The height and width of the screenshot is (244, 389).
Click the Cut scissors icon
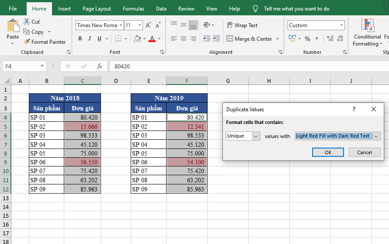coord(27,21)
